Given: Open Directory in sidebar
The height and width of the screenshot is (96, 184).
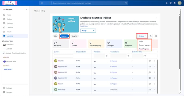Looking at the screenshot, I should tap(10, 23).
